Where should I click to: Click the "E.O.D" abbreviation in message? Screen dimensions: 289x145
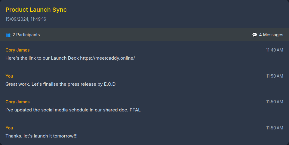(110, 84)
